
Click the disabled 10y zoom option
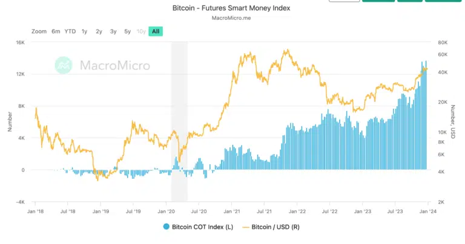[x=141, y=31]
